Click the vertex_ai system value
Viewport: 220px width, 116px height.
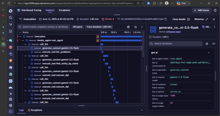[x=176, y=92]
